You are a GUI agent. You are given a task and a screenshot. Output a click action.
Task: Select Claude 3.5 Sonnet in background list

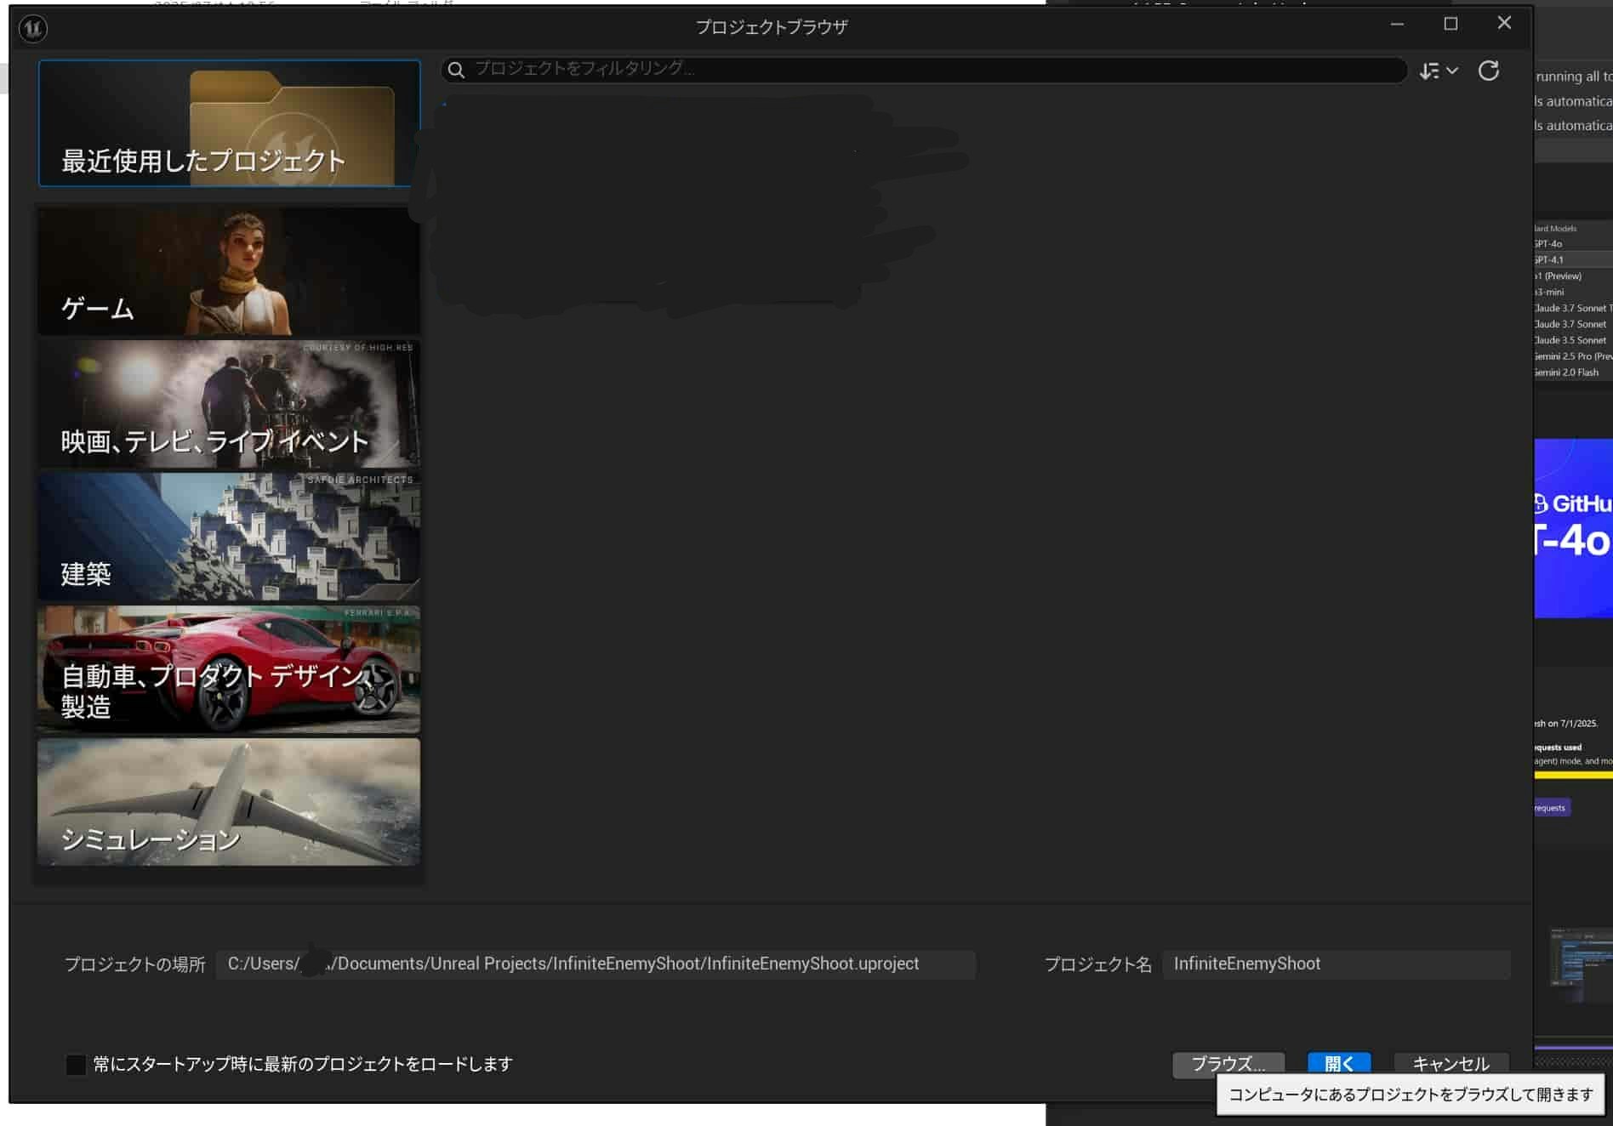click(x=1573, y=340)
